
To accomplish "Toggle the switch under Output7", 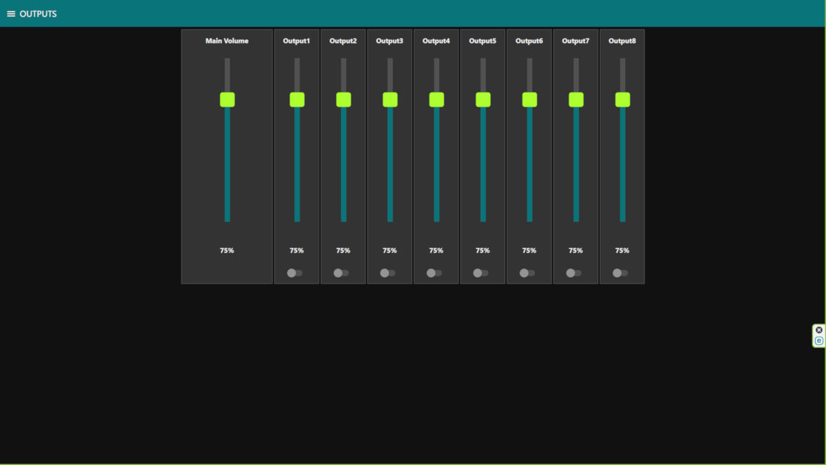I will point(574,273).
